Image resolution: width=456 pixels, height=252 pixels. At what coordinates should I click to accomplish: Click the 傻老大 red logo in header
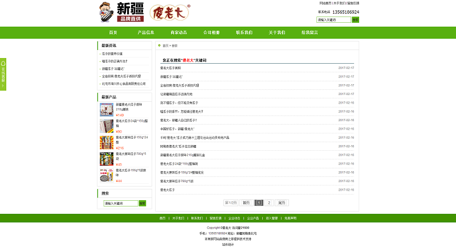pyautogui.click(x=169, y=13)
